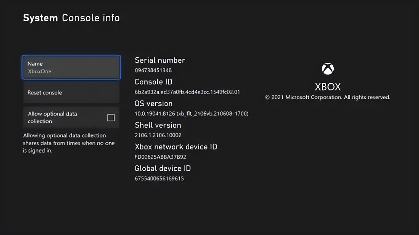Click the Shell version value
Viewport: 419px width, 235px height.
tap(158, 135)
